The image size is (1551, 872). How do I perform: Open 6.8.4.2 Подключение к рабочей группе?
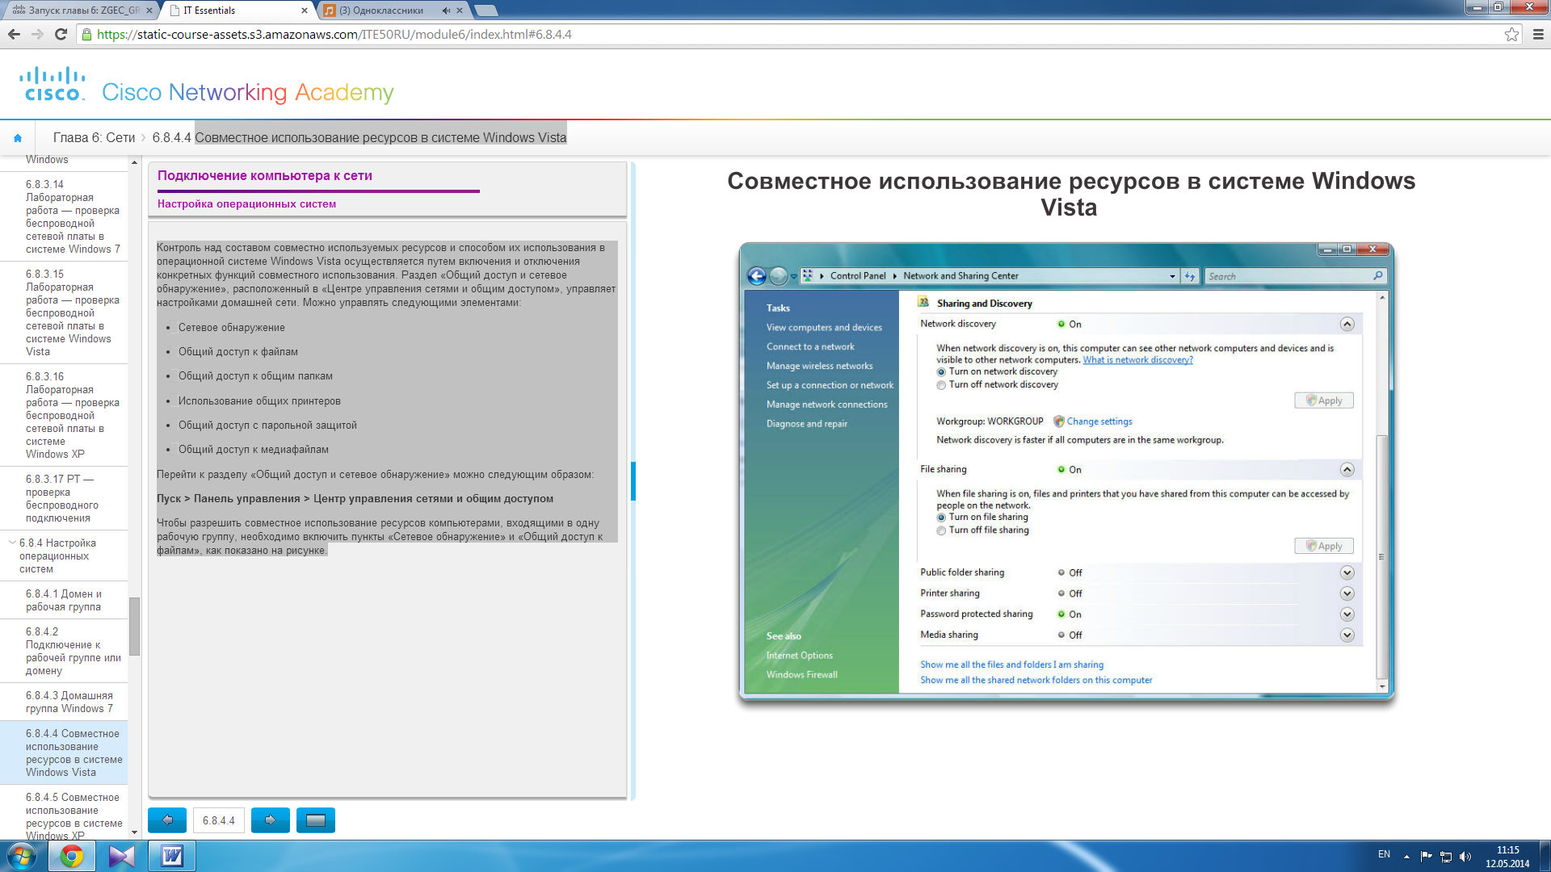pyautogui.click(x=64, y=651)
